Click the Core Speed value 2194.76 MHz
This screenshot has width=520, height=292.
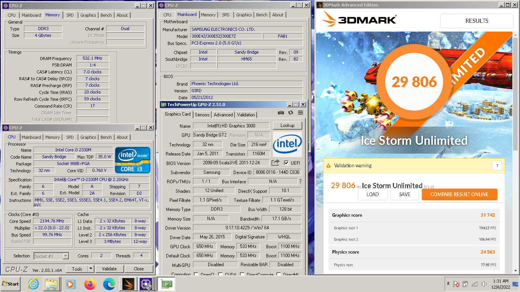click(52, 221)
